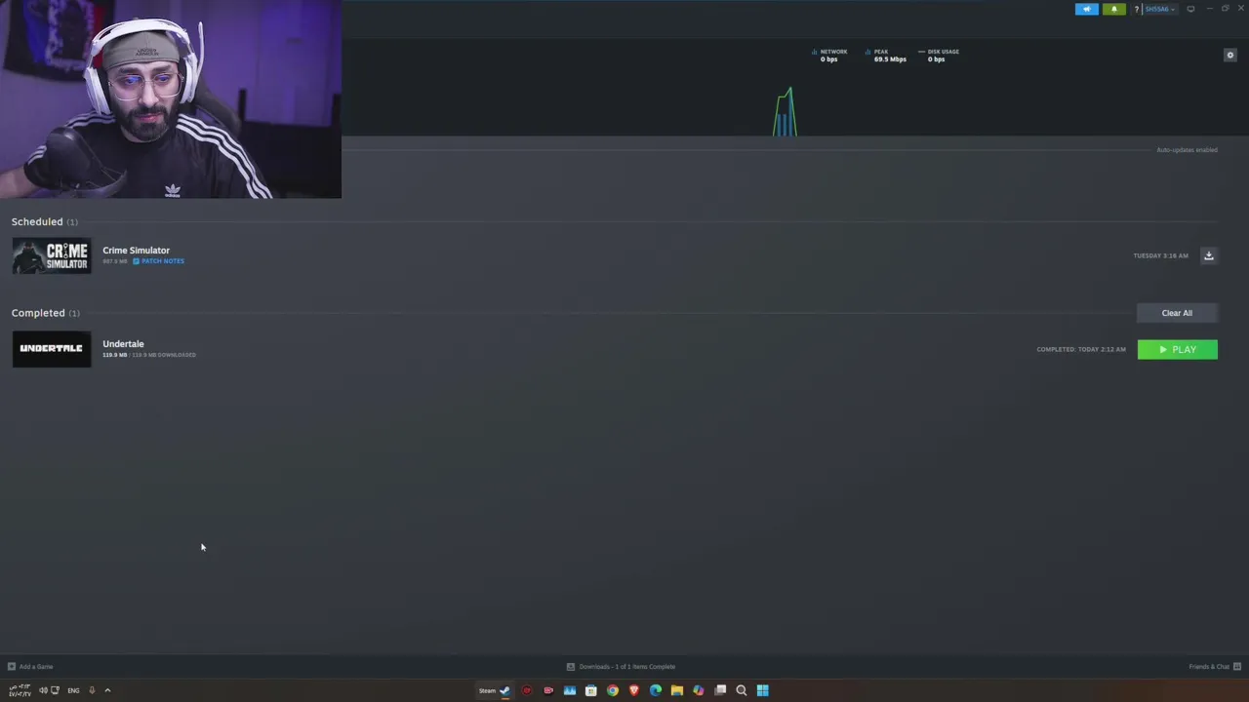
Task: Open the Task View taskbar icon
Action: click(x=720, y=690)
